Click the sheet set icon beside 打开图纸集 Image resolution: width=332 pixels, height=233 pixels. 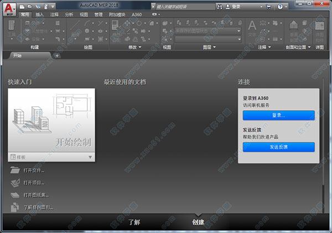tap(15, 195)
